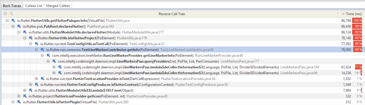Expand FlutterTestLocationProvider.isTest node
Screen dimensions: 365x105
(37, 79)
